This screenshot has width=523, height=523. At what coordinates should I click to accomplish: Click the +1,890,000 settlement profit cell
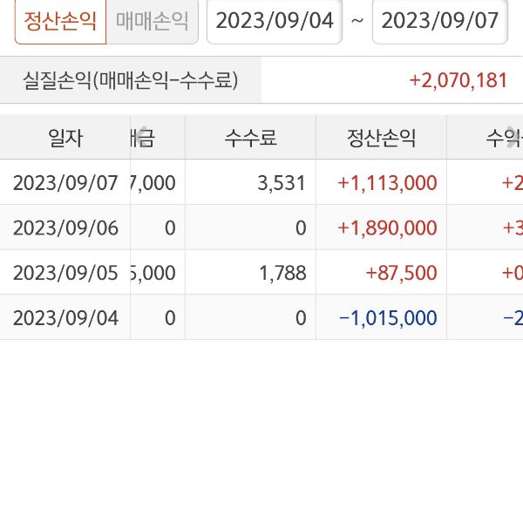pyautogui.click(x=387, y=228)
